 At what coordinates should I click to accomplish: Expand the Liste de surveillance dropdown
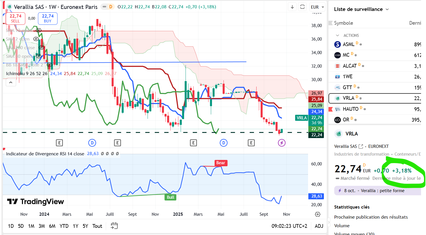(387, 9)
